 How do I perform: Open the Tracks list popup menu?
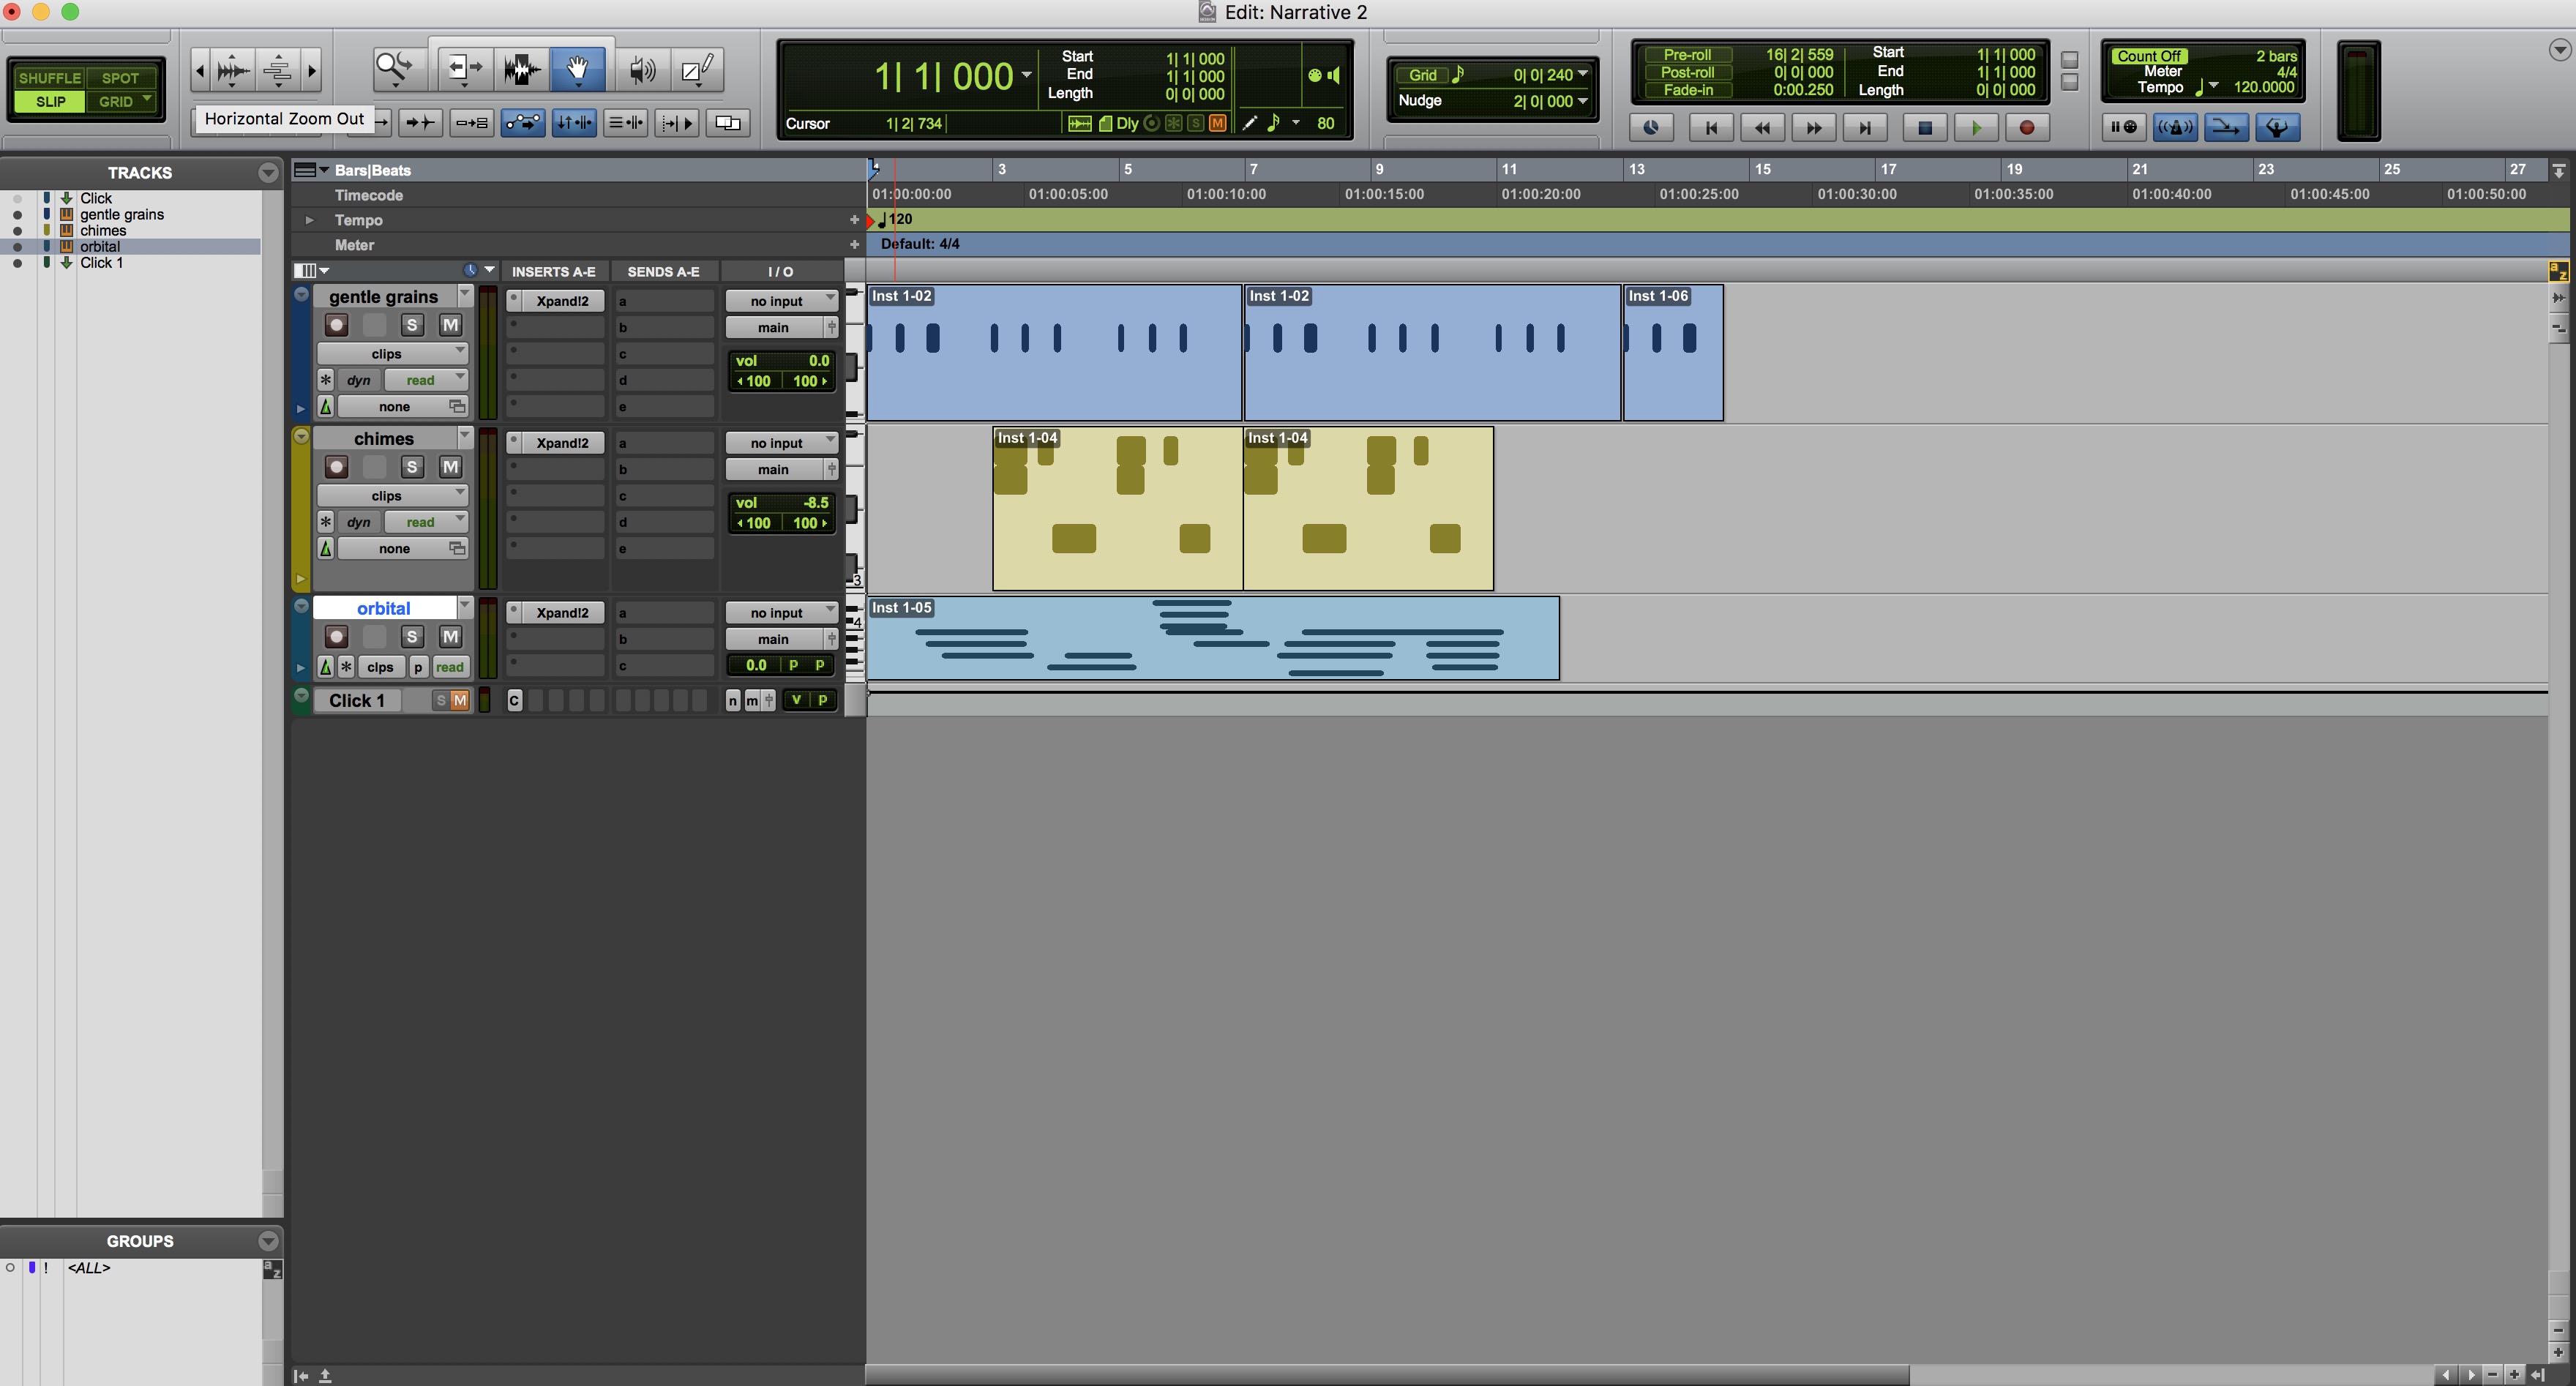pos(267,173)
